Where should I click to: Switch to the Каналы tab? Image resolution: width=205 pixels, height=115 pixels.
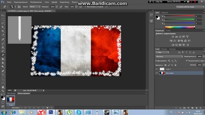(164, 49)
